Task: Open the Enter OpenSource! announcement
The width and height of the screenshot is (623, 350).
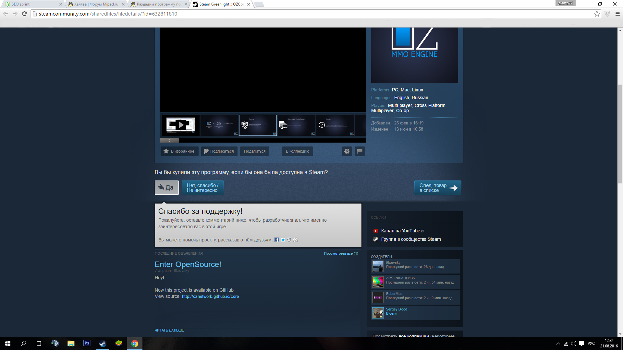Action: (188, 264)
